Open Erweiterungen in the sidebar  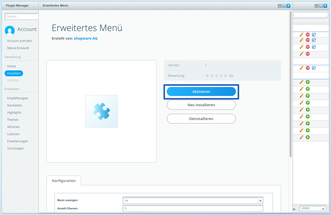pos(18,141)
